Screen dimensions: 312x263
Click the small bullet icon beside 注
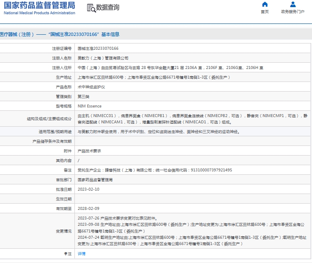click(x=65, y=254)
